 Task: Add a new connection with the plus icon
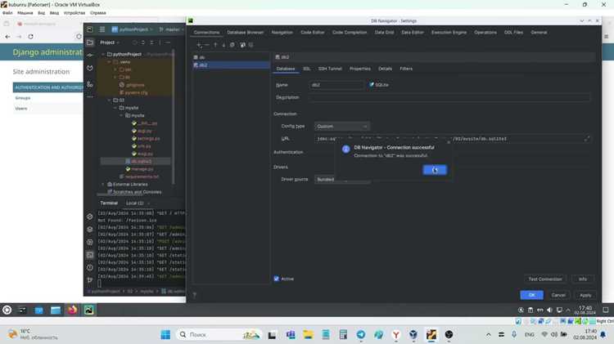coord(199,45)
